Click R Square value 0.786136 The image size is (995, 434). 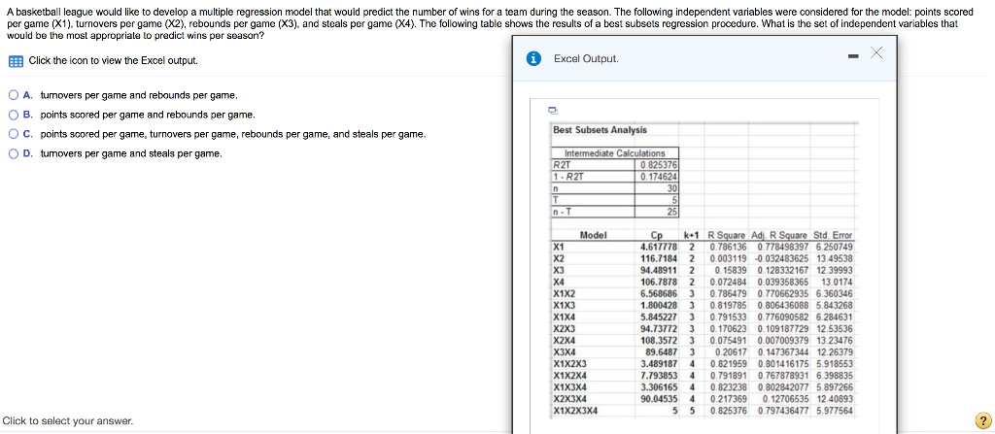[x=729, y=247]
